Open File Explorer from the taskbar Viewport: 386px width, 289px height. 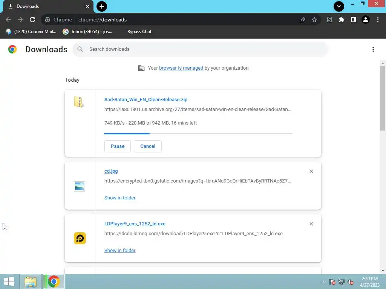31,281
